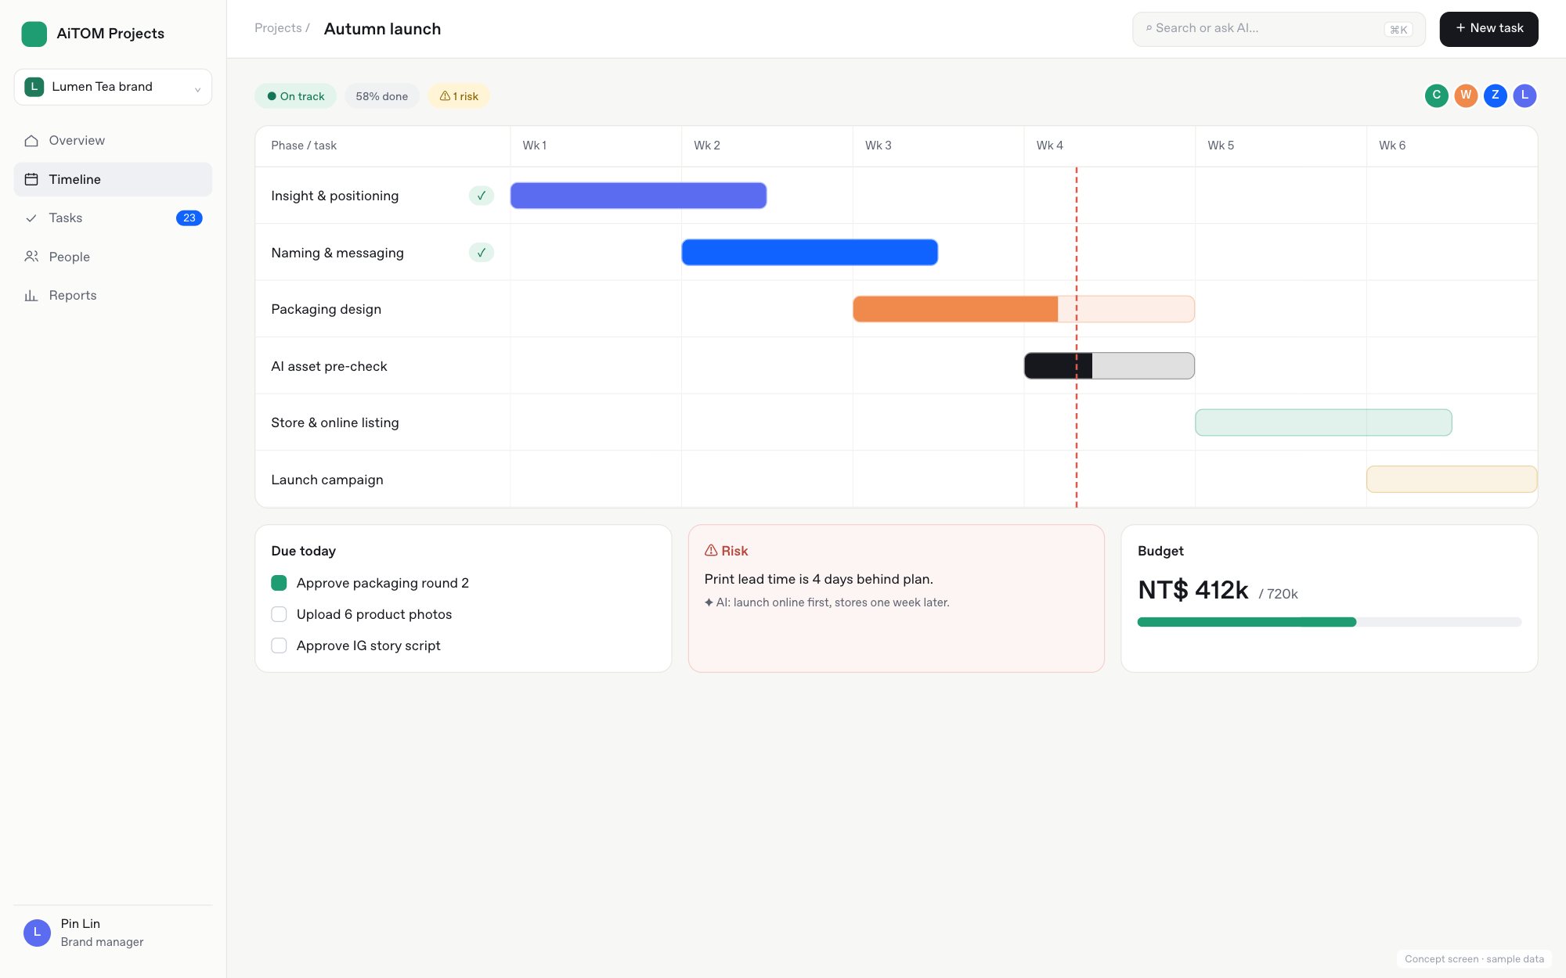Select the Store & online listing bar
The image size is (1566, 978).
pyautogui.click(x=1323, y=422)
